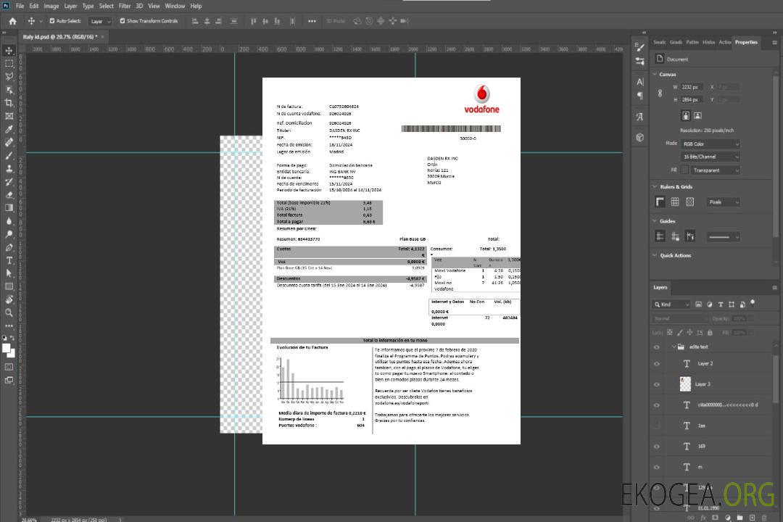Click lock guides icon in Guides section
783x522 pixels.
675,236
